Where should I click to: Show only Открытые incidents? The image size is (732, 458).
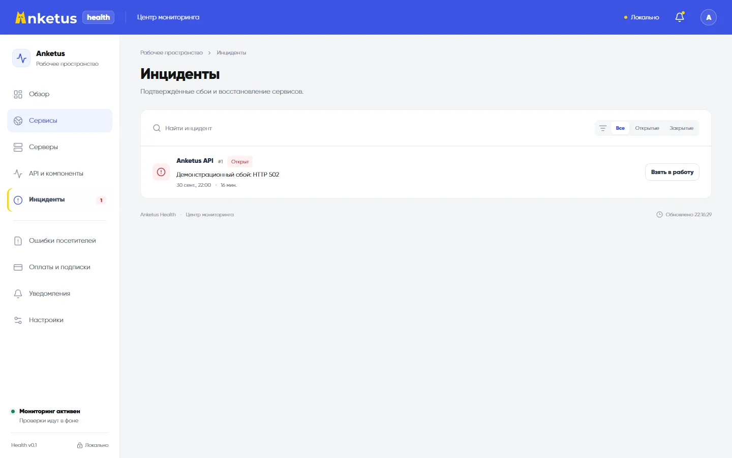(x=647, y=128)
